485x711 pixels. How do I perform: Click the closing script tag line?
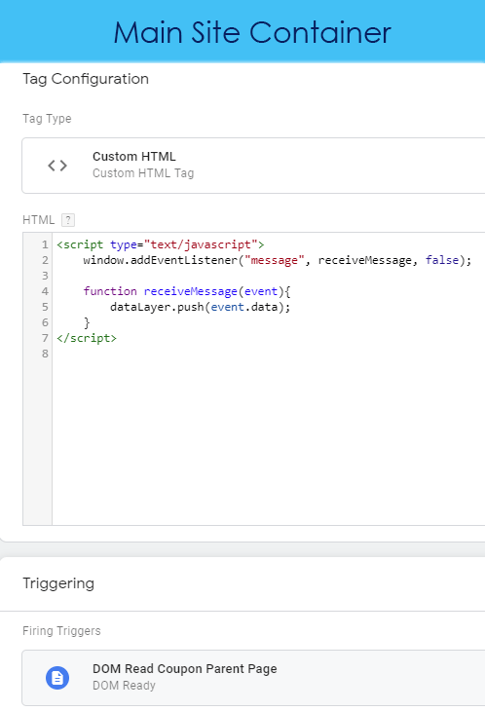pos(87,338)
